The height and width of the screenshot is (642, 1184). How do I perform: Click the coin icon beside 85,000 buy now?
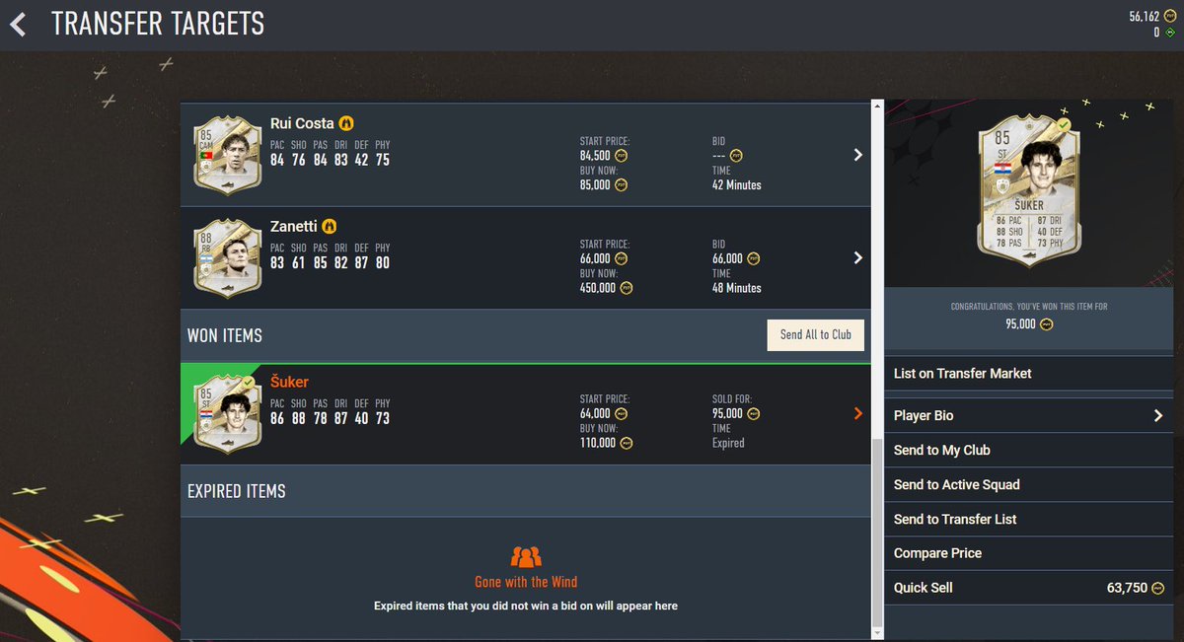click(621, 184)
